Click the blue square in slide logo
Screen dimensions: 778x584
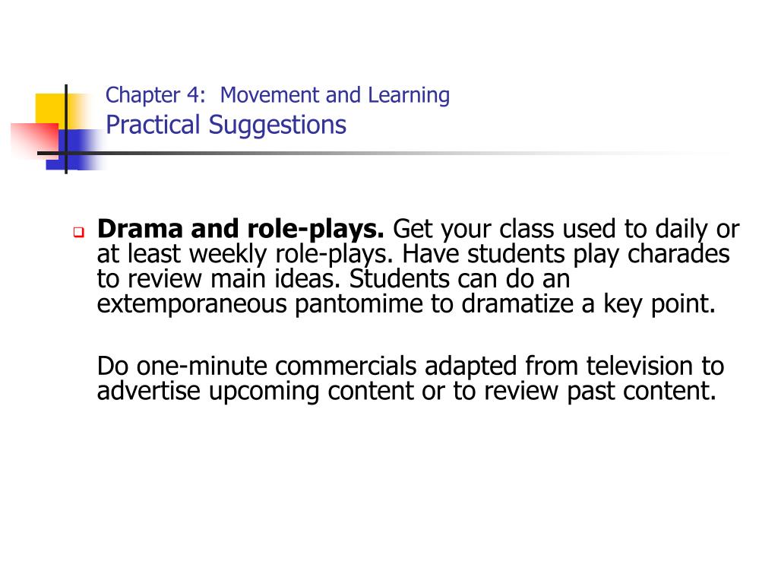coord(74,150)
